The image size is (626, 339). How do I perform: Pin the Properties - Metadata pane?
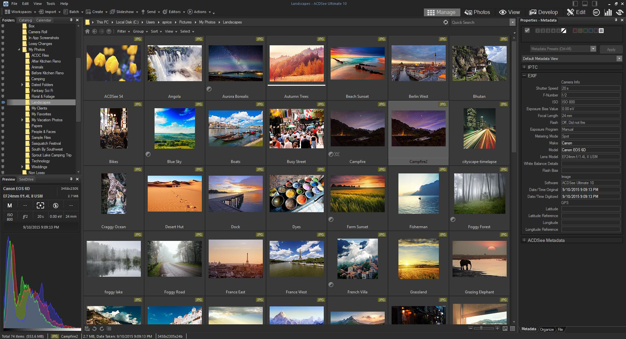(x=616, y=20)
